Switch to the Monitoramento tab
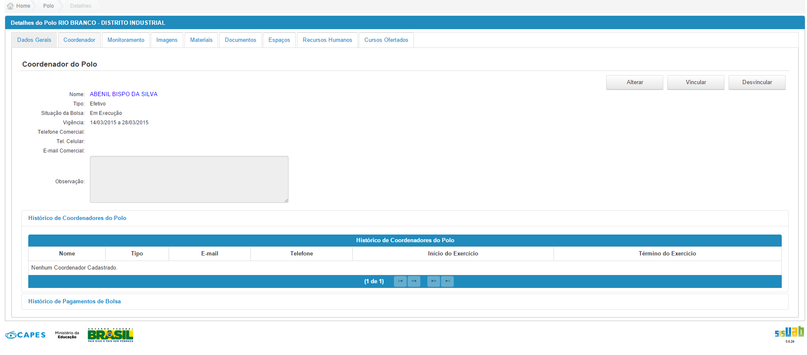Image resolution: width=807 pixels, height=355 pixels. point(126,40)
